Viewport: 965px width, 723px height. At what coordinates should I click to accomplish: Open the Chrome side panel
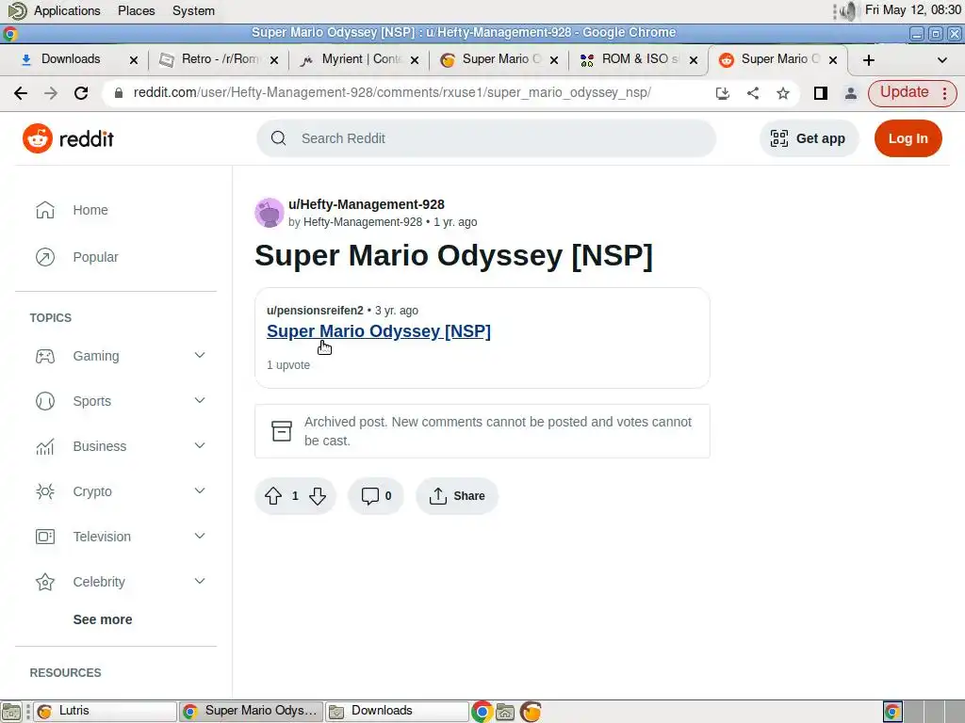821,93
